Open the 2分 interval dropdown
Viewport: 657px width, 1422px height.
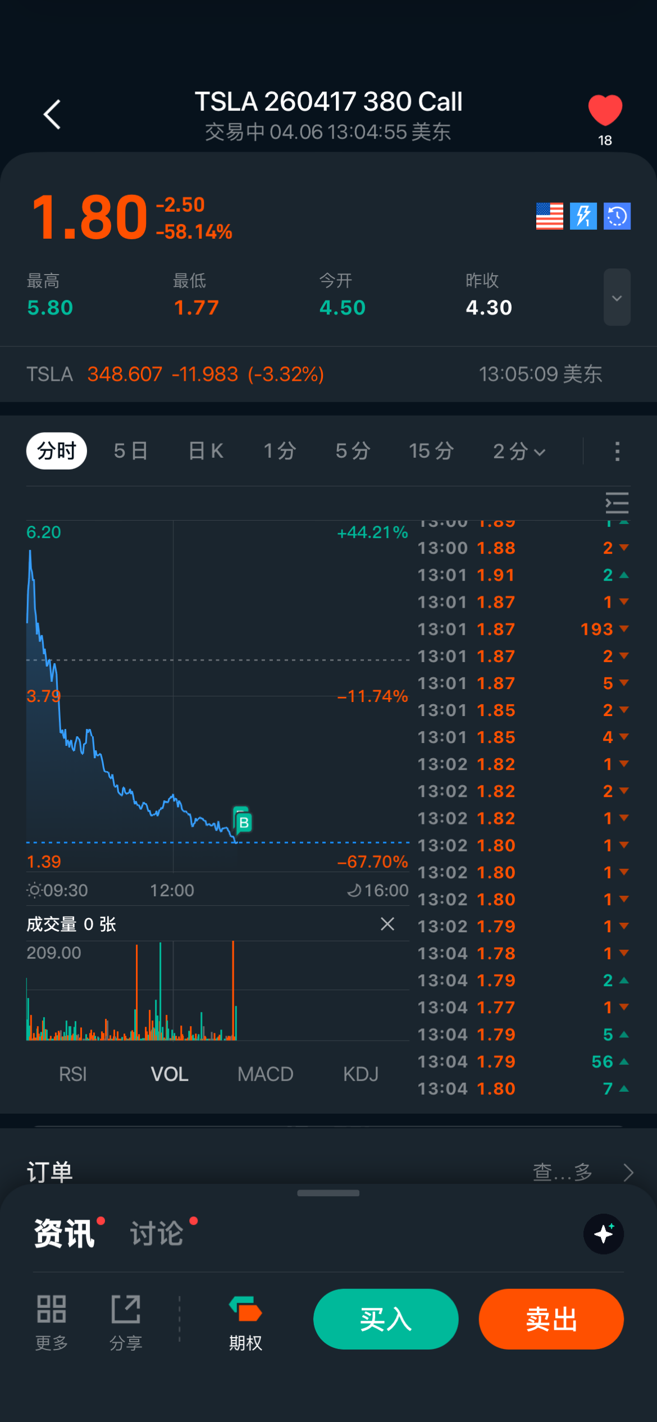519,451
